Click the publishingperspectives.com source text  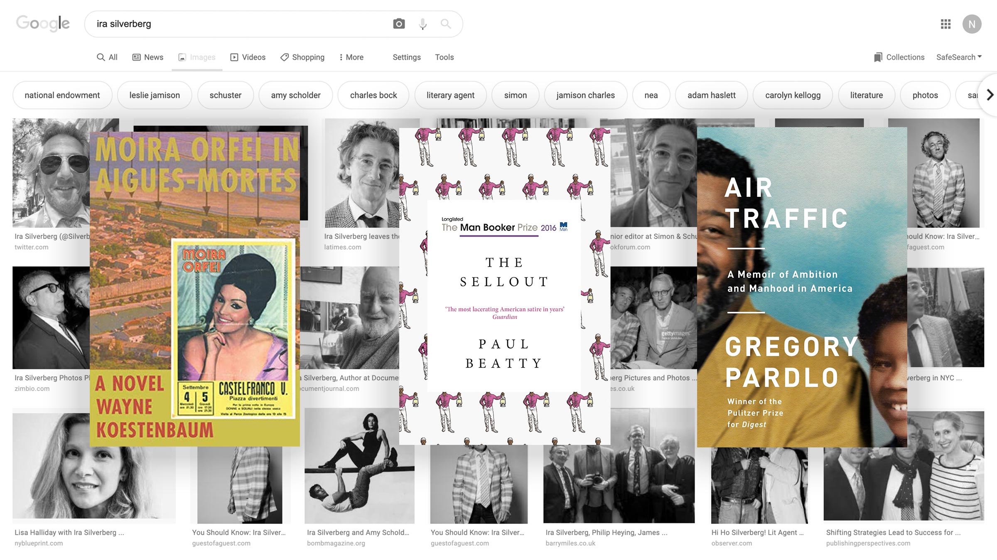(868, 543)
